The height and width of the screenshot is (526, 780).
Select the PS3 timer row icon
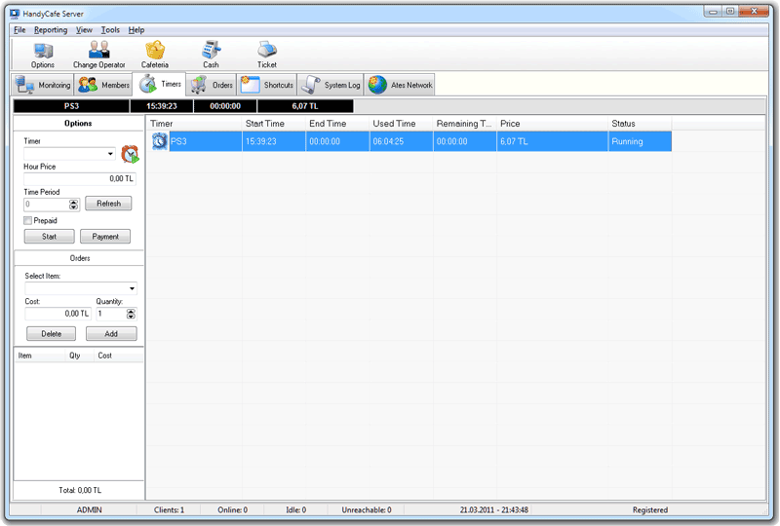[159, 141]
